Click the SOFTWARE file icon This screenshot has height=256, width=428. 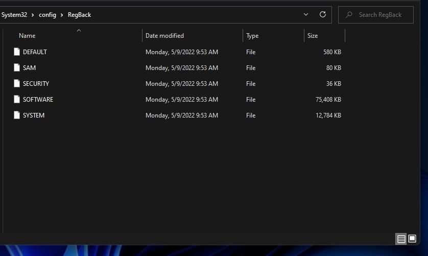coord(17,99)
